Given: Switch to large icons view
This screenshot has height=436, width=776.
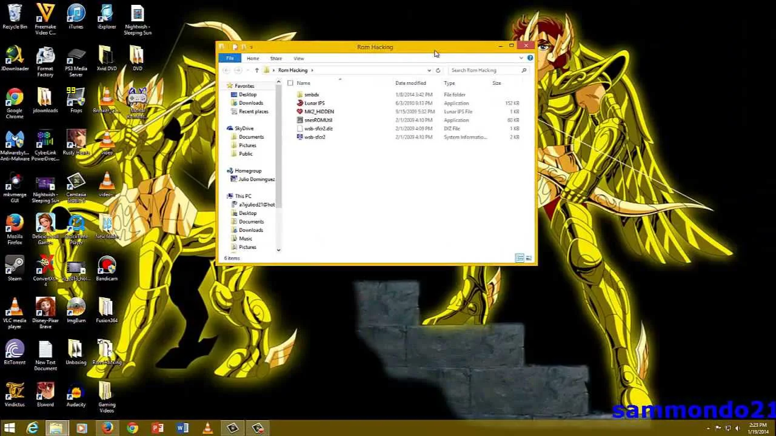Looking at the screenshot, I should 529,259.
